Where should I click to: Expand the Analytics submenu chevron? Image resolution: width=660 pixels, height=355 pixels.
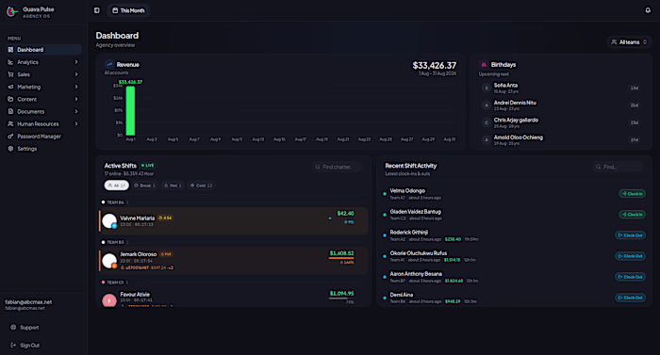click(76, 62)
